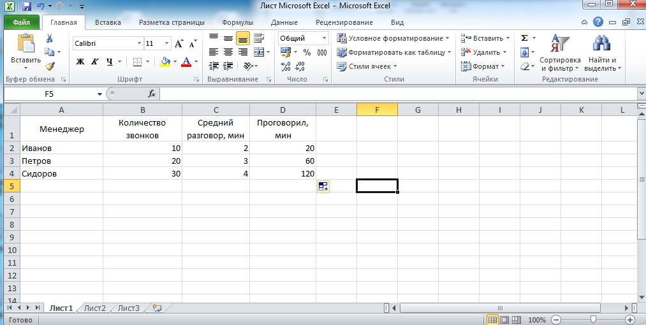The width and height of the screenshot is (646, 325).
Task: Toggle align text left
Action: pos(214,52)
